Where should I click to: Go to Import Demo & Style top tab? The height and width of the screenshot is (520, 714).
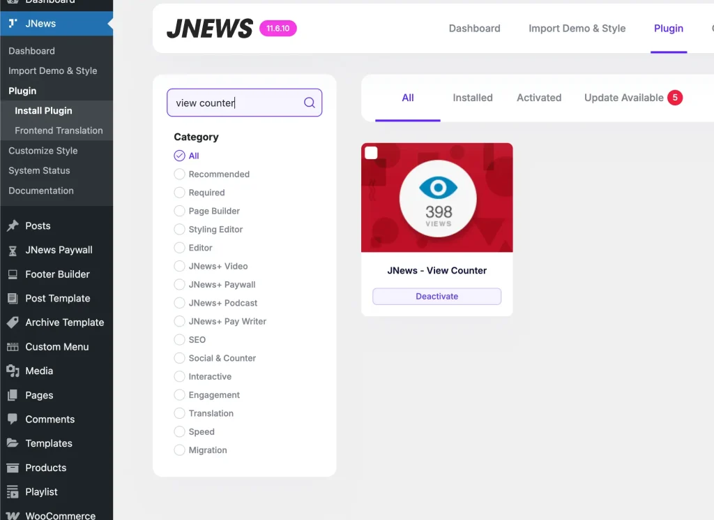point(577,29)
